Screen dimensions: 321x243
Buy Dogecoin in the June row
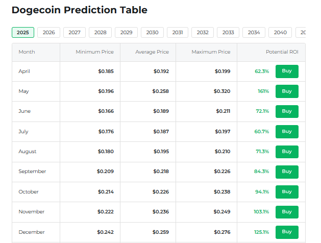pyautogui.click(x=287, y=111)
